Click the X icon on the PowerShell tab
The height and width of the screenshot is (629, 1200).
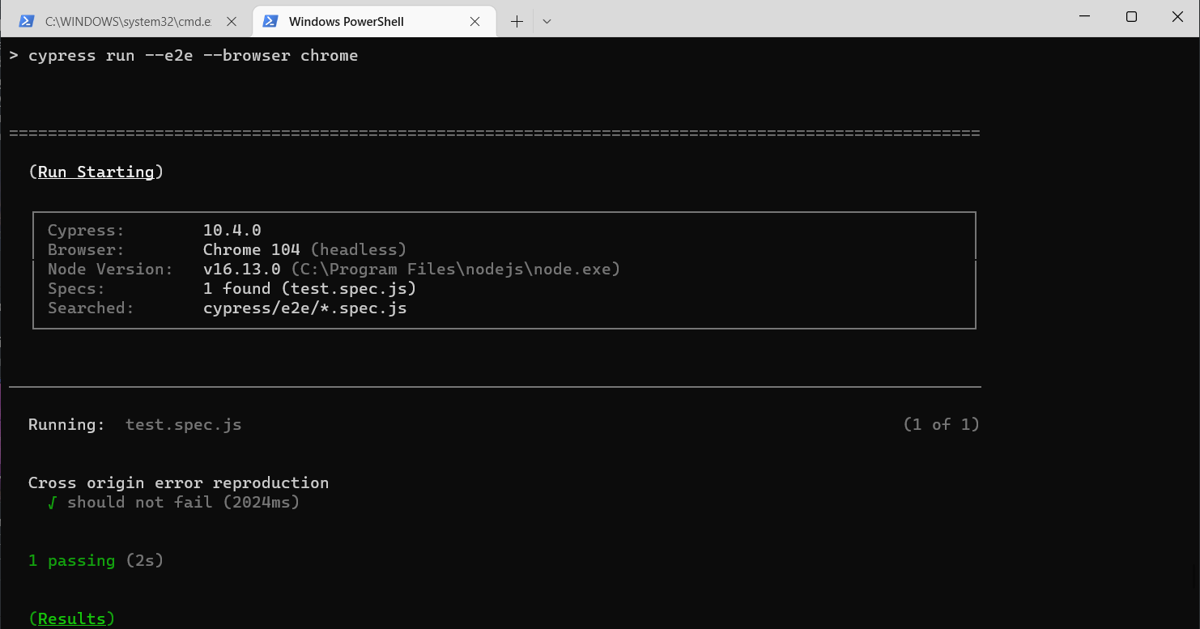pos(475,22)
